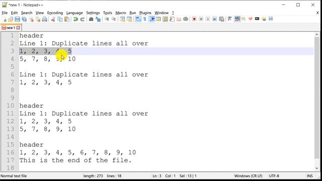
Task: Redo action with the gray arrow icon
Action: point(83,19)
